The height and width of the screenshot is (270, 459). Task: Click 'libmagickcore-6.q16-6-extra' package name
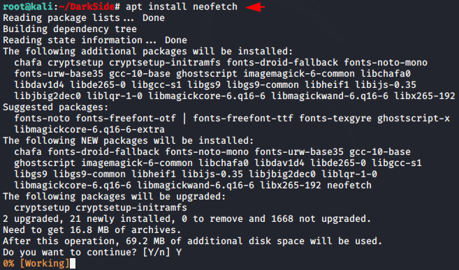pyautogui.click(x=89, y=130)
